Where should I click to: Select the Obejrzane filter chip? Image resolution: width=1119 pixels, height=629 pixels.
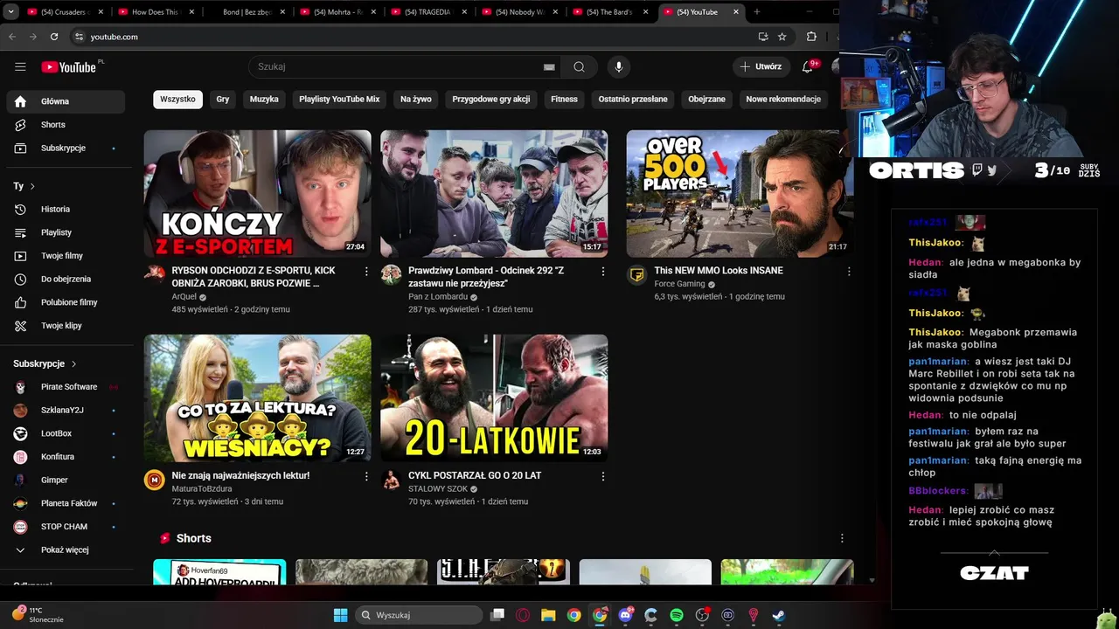pos(706,99)
